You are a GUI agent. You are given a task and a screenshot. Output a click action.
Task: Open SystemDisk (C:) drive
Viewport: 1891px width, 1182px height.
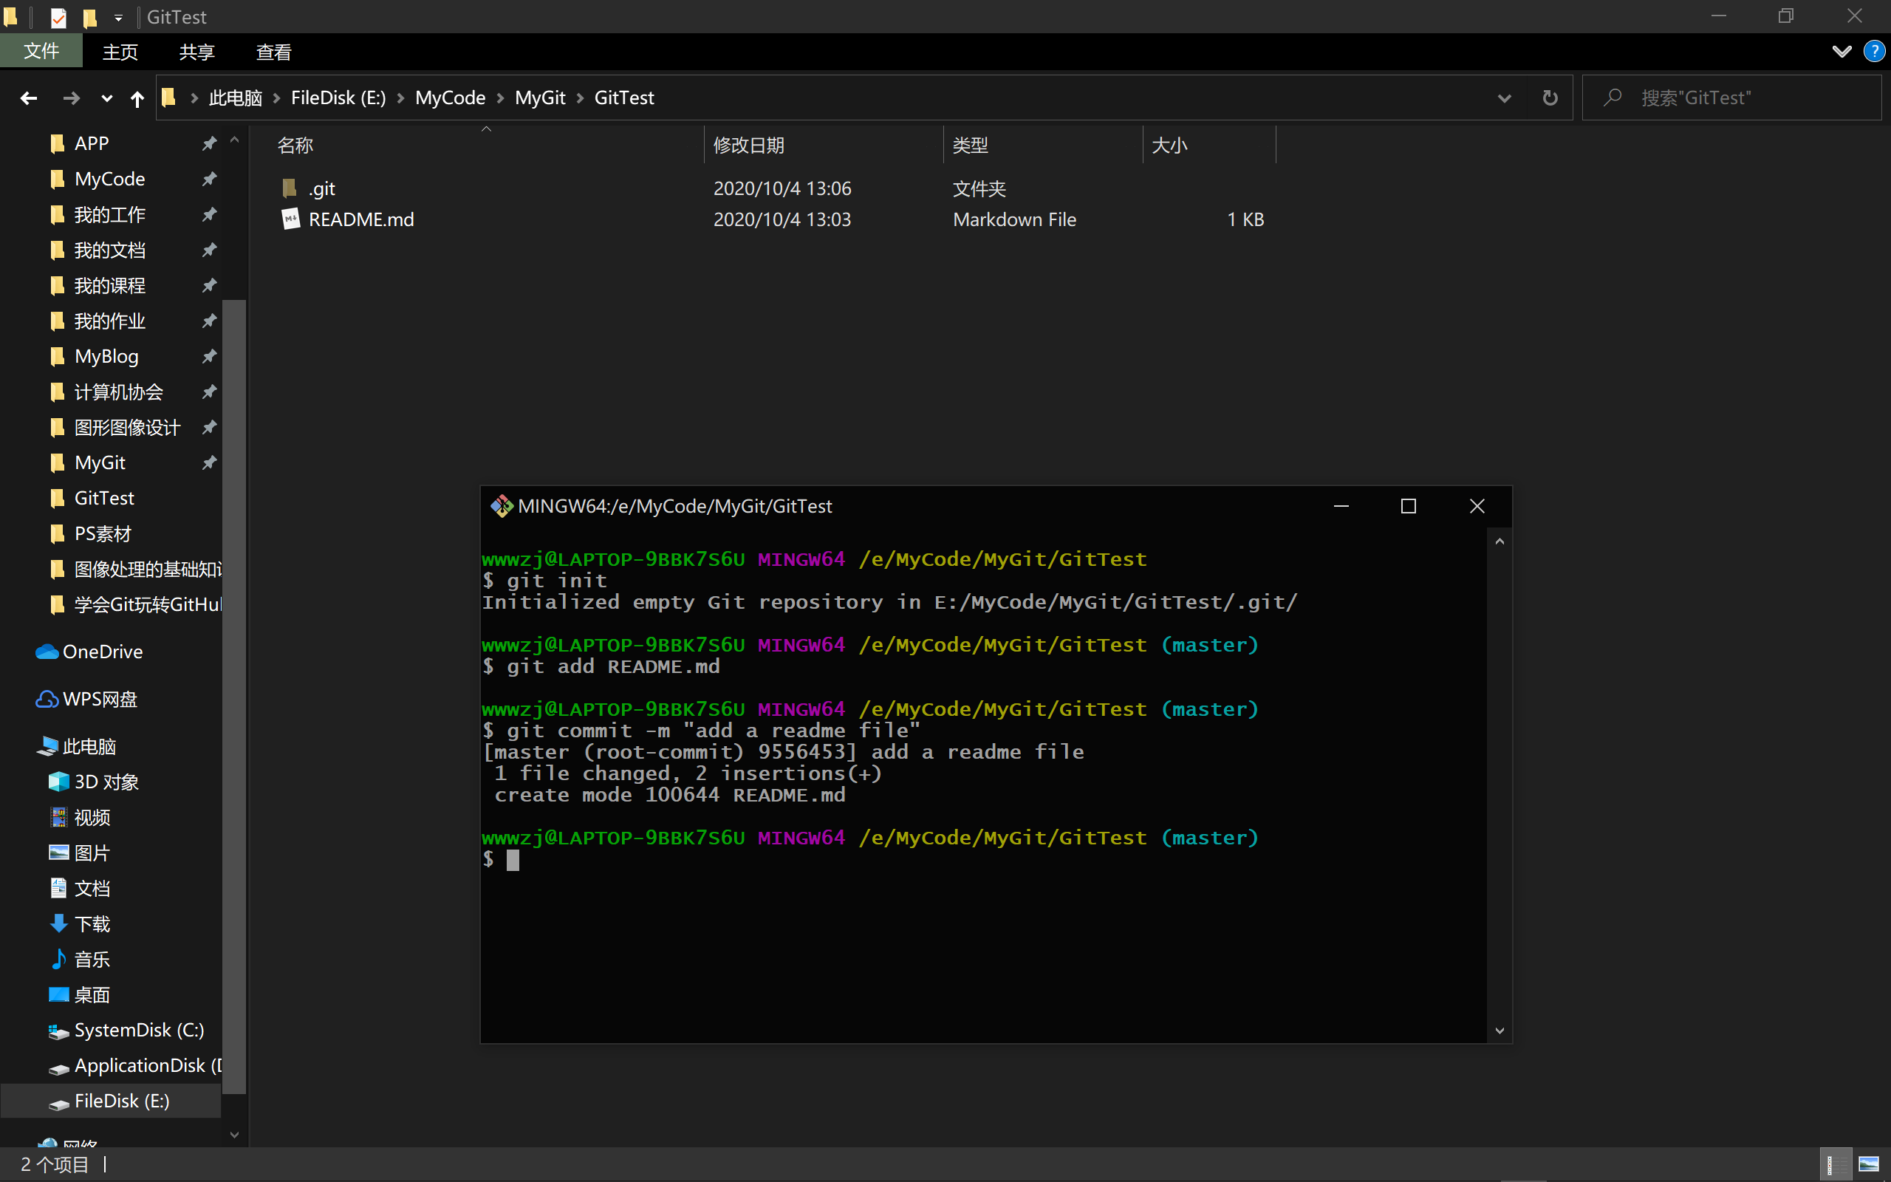138,1031
